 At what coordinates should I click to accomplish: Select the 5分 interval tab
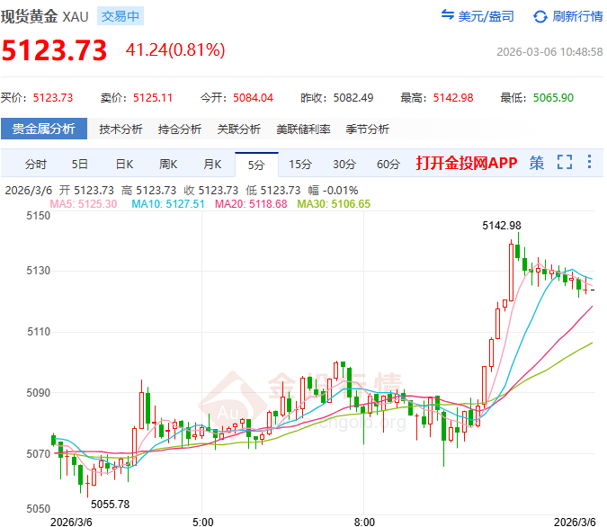click(x=256, y=165)
